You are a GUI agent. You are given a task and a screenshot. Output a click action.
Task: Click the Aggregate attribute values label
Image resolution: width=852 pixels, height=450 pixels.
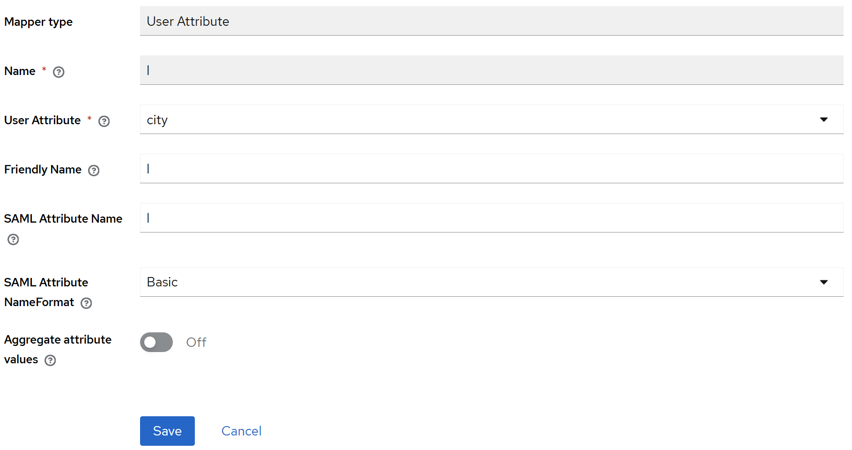pos(58,349)
